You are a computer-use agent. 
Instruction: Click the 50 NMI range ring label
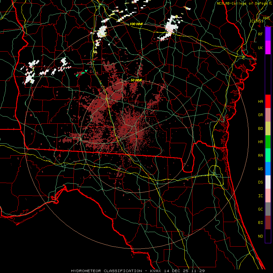(x=136, y=80)
